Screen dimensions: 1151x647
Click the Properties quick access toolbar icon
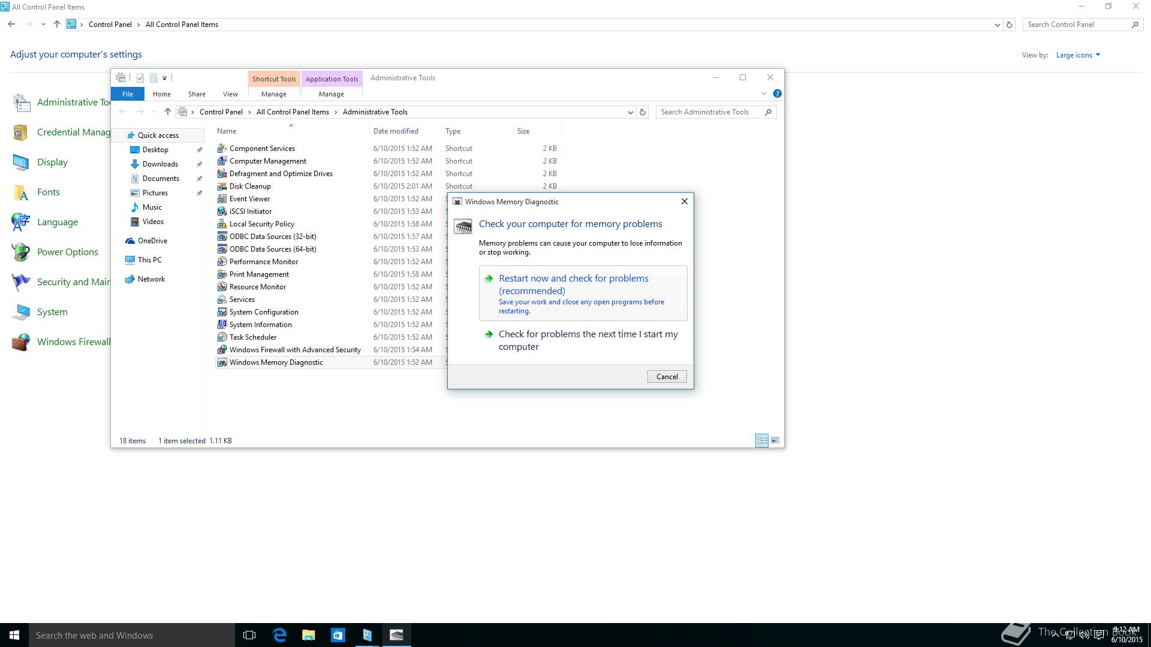click(140, 78)
